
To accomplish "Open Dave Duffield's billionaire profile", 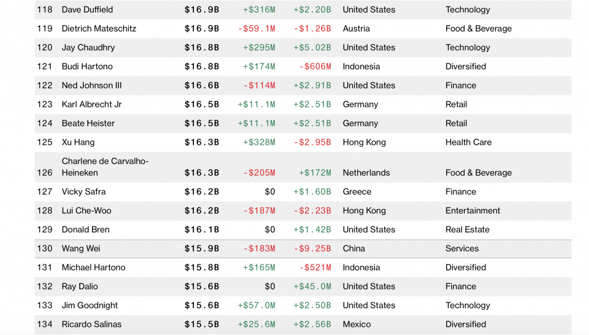I will coord(87,10).
